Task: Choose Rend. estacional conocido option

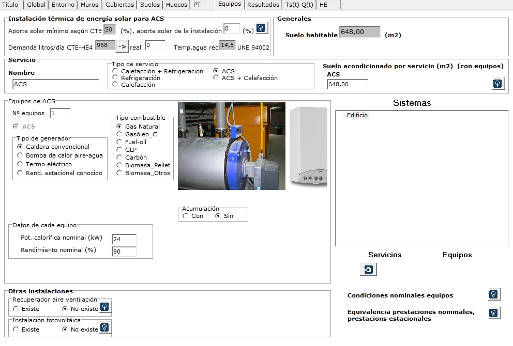Action: (x=60, y=173)
